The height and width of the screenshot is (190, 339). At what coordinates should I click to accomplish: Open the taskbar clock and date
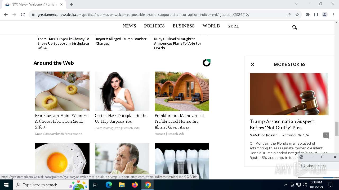(316, 185)
